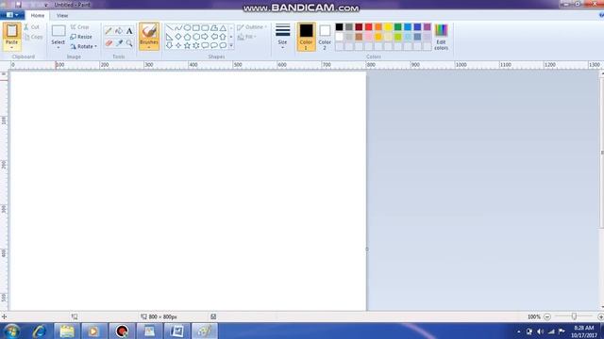Choose the Up arrow shape

click(223, 37)
